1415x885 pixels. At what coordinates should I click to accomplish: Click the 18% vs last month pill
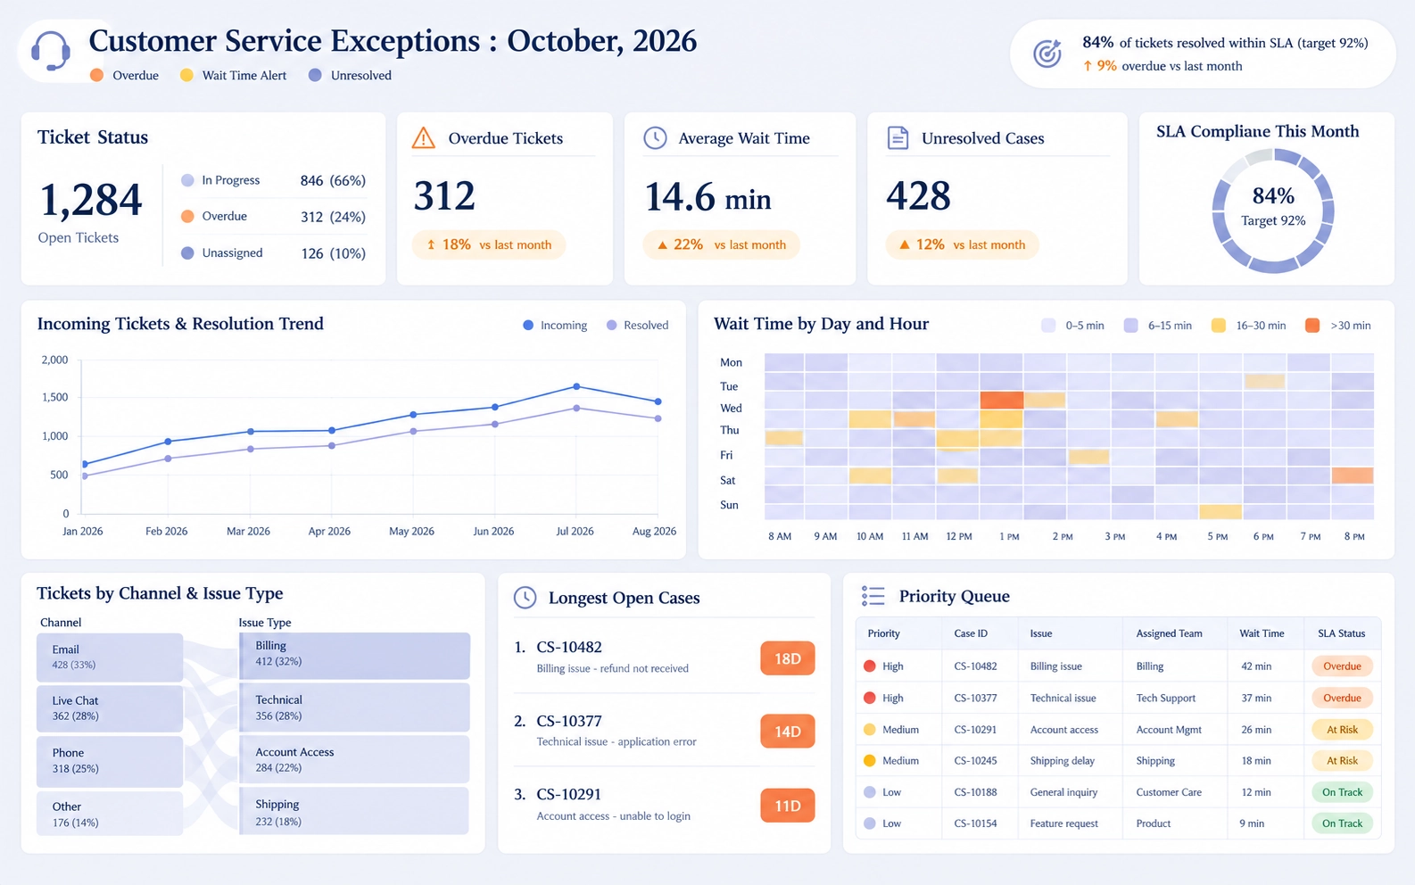pos(488,244)
